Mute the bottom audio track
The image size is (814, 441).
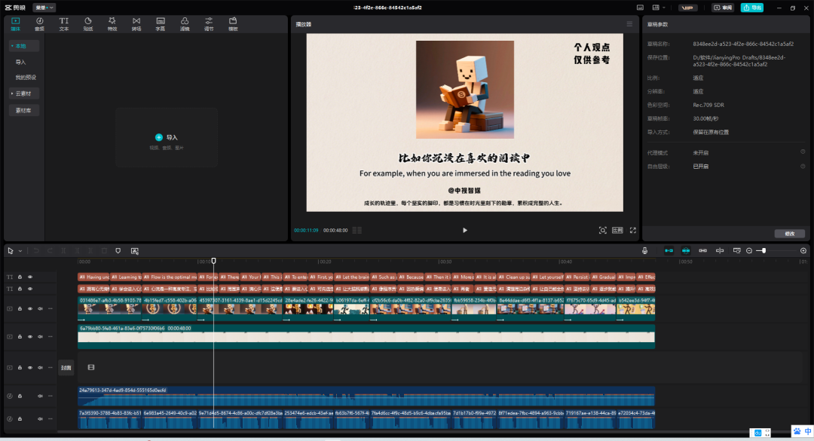click(40, 418)
